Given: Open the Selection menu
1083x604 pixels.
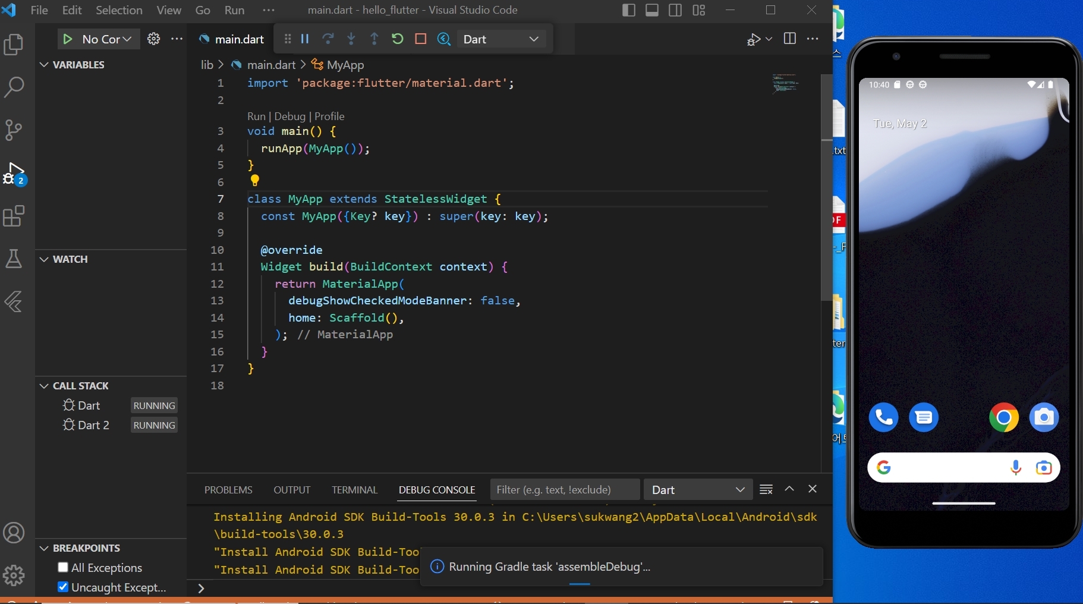Looking at the screenshot, I should 119,10.
